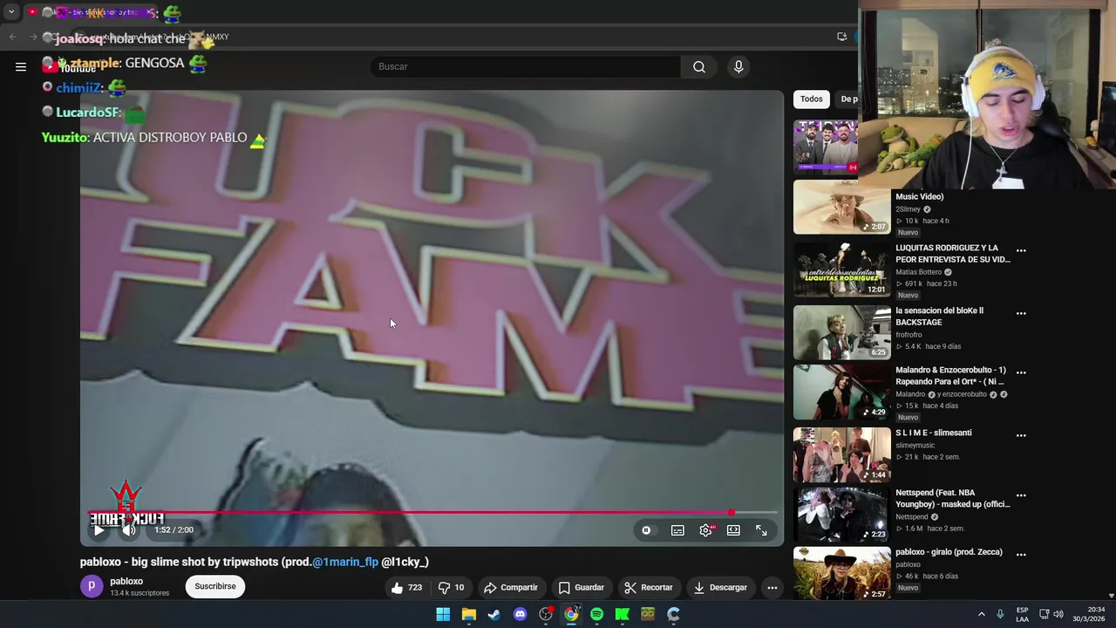Screen dimensions: 1116x628
Task: Open the blue C app taskbar icon
Action: [x=673, y=614]
